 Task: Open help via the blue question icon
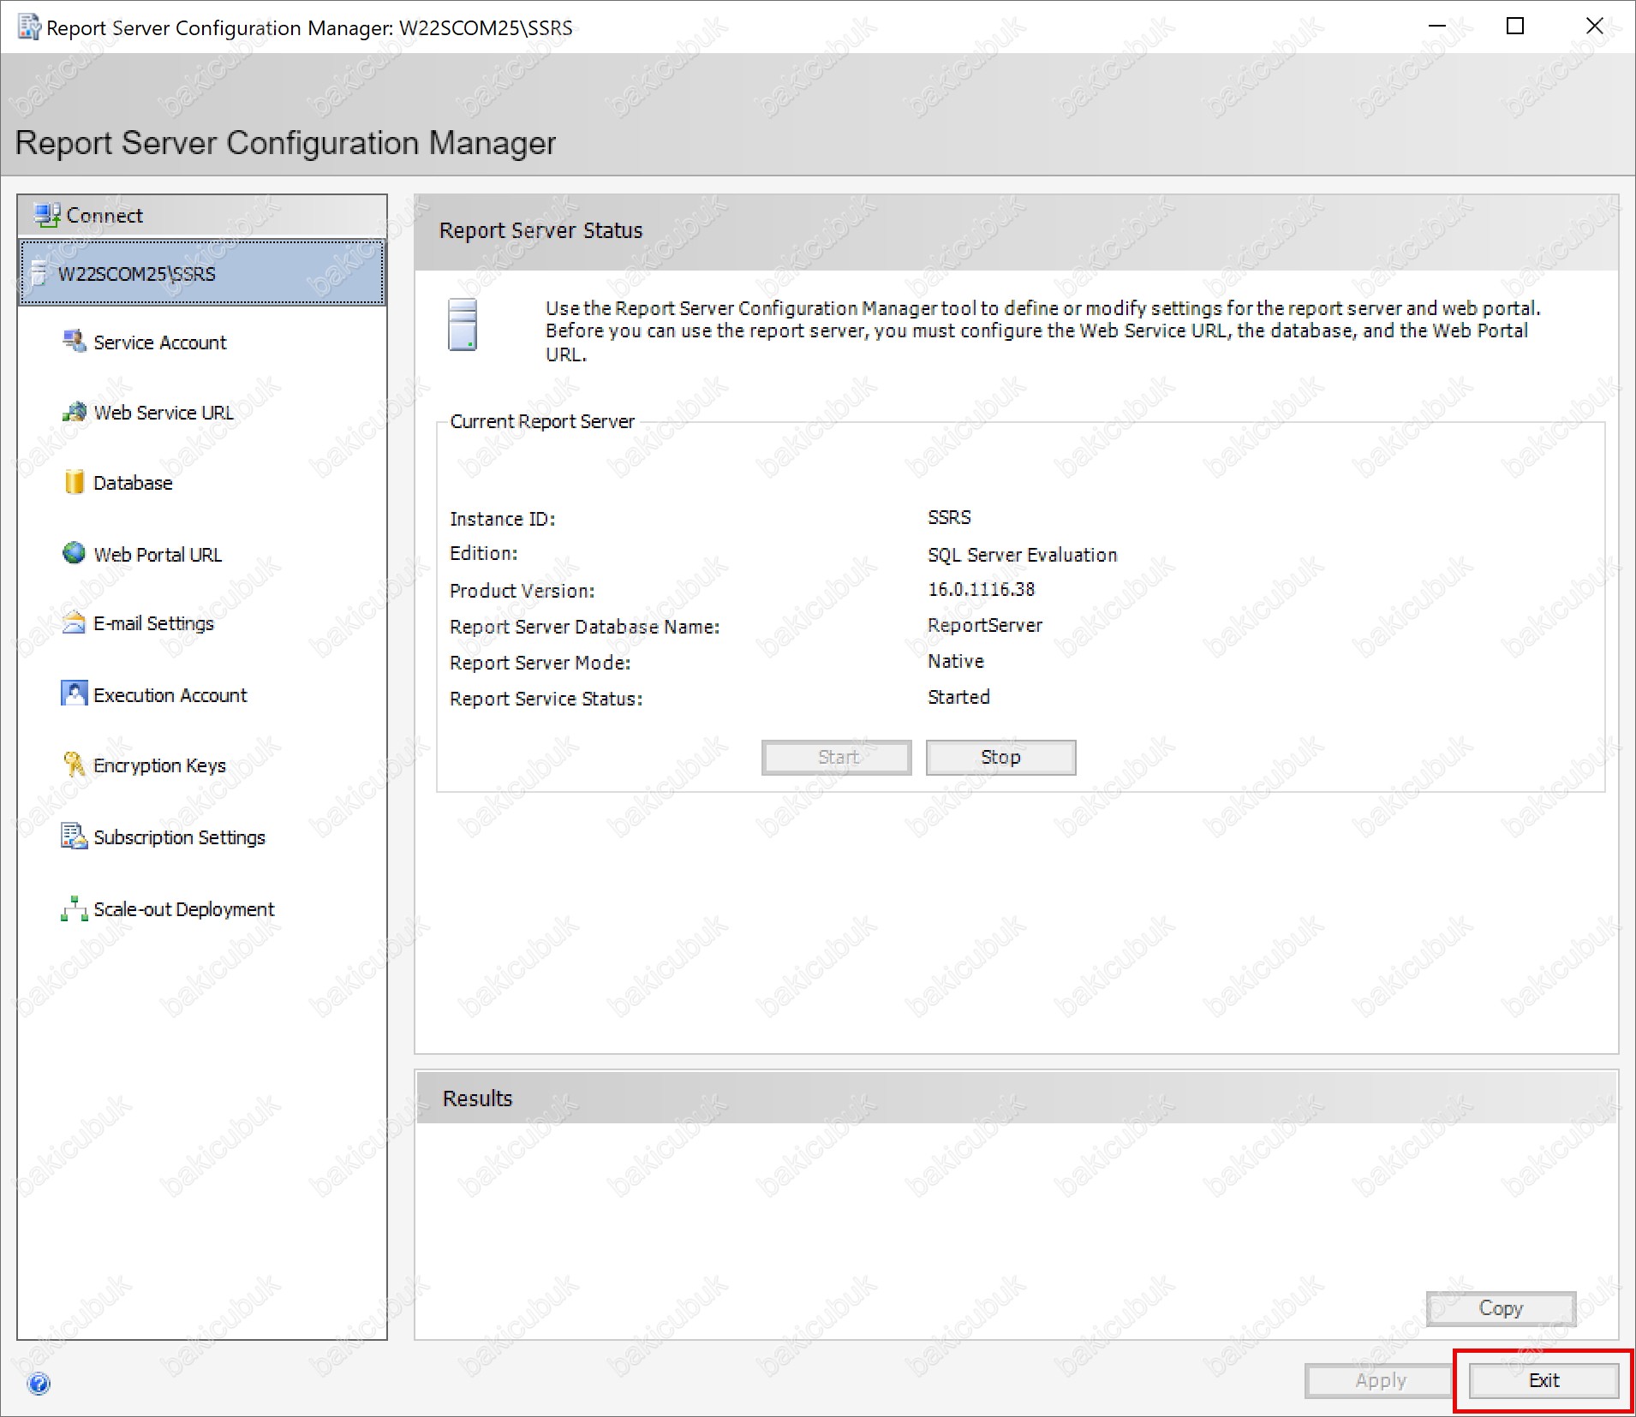[39, 1384]
